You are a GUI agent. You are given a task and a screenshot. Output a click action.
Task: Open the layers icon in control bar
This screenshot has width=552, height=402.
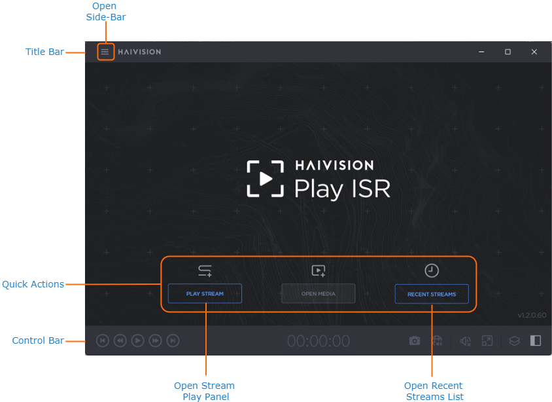pyautogui.click(x=515, y=340)
